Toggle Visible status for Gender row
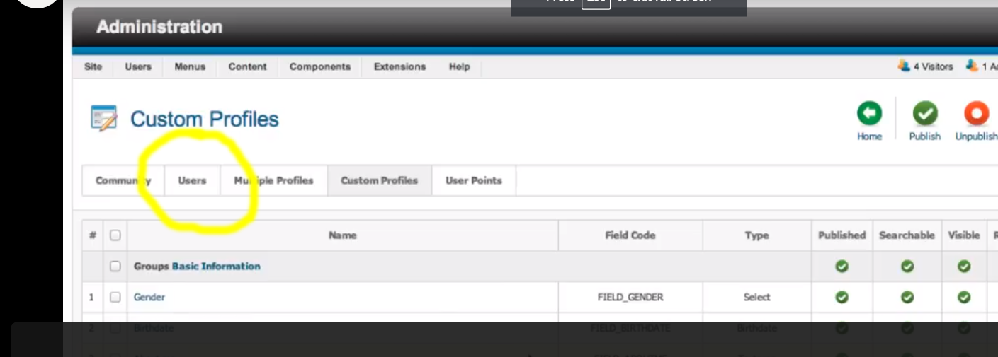Image resolution: width=998 pixels, height=357 pixels. pyautogui.click(x=964, y=298)
